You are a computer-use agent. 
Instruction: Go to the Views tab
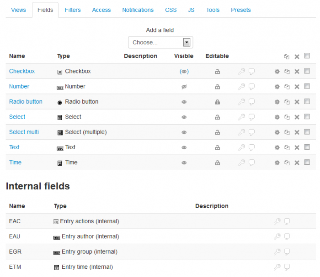(18, 10)
